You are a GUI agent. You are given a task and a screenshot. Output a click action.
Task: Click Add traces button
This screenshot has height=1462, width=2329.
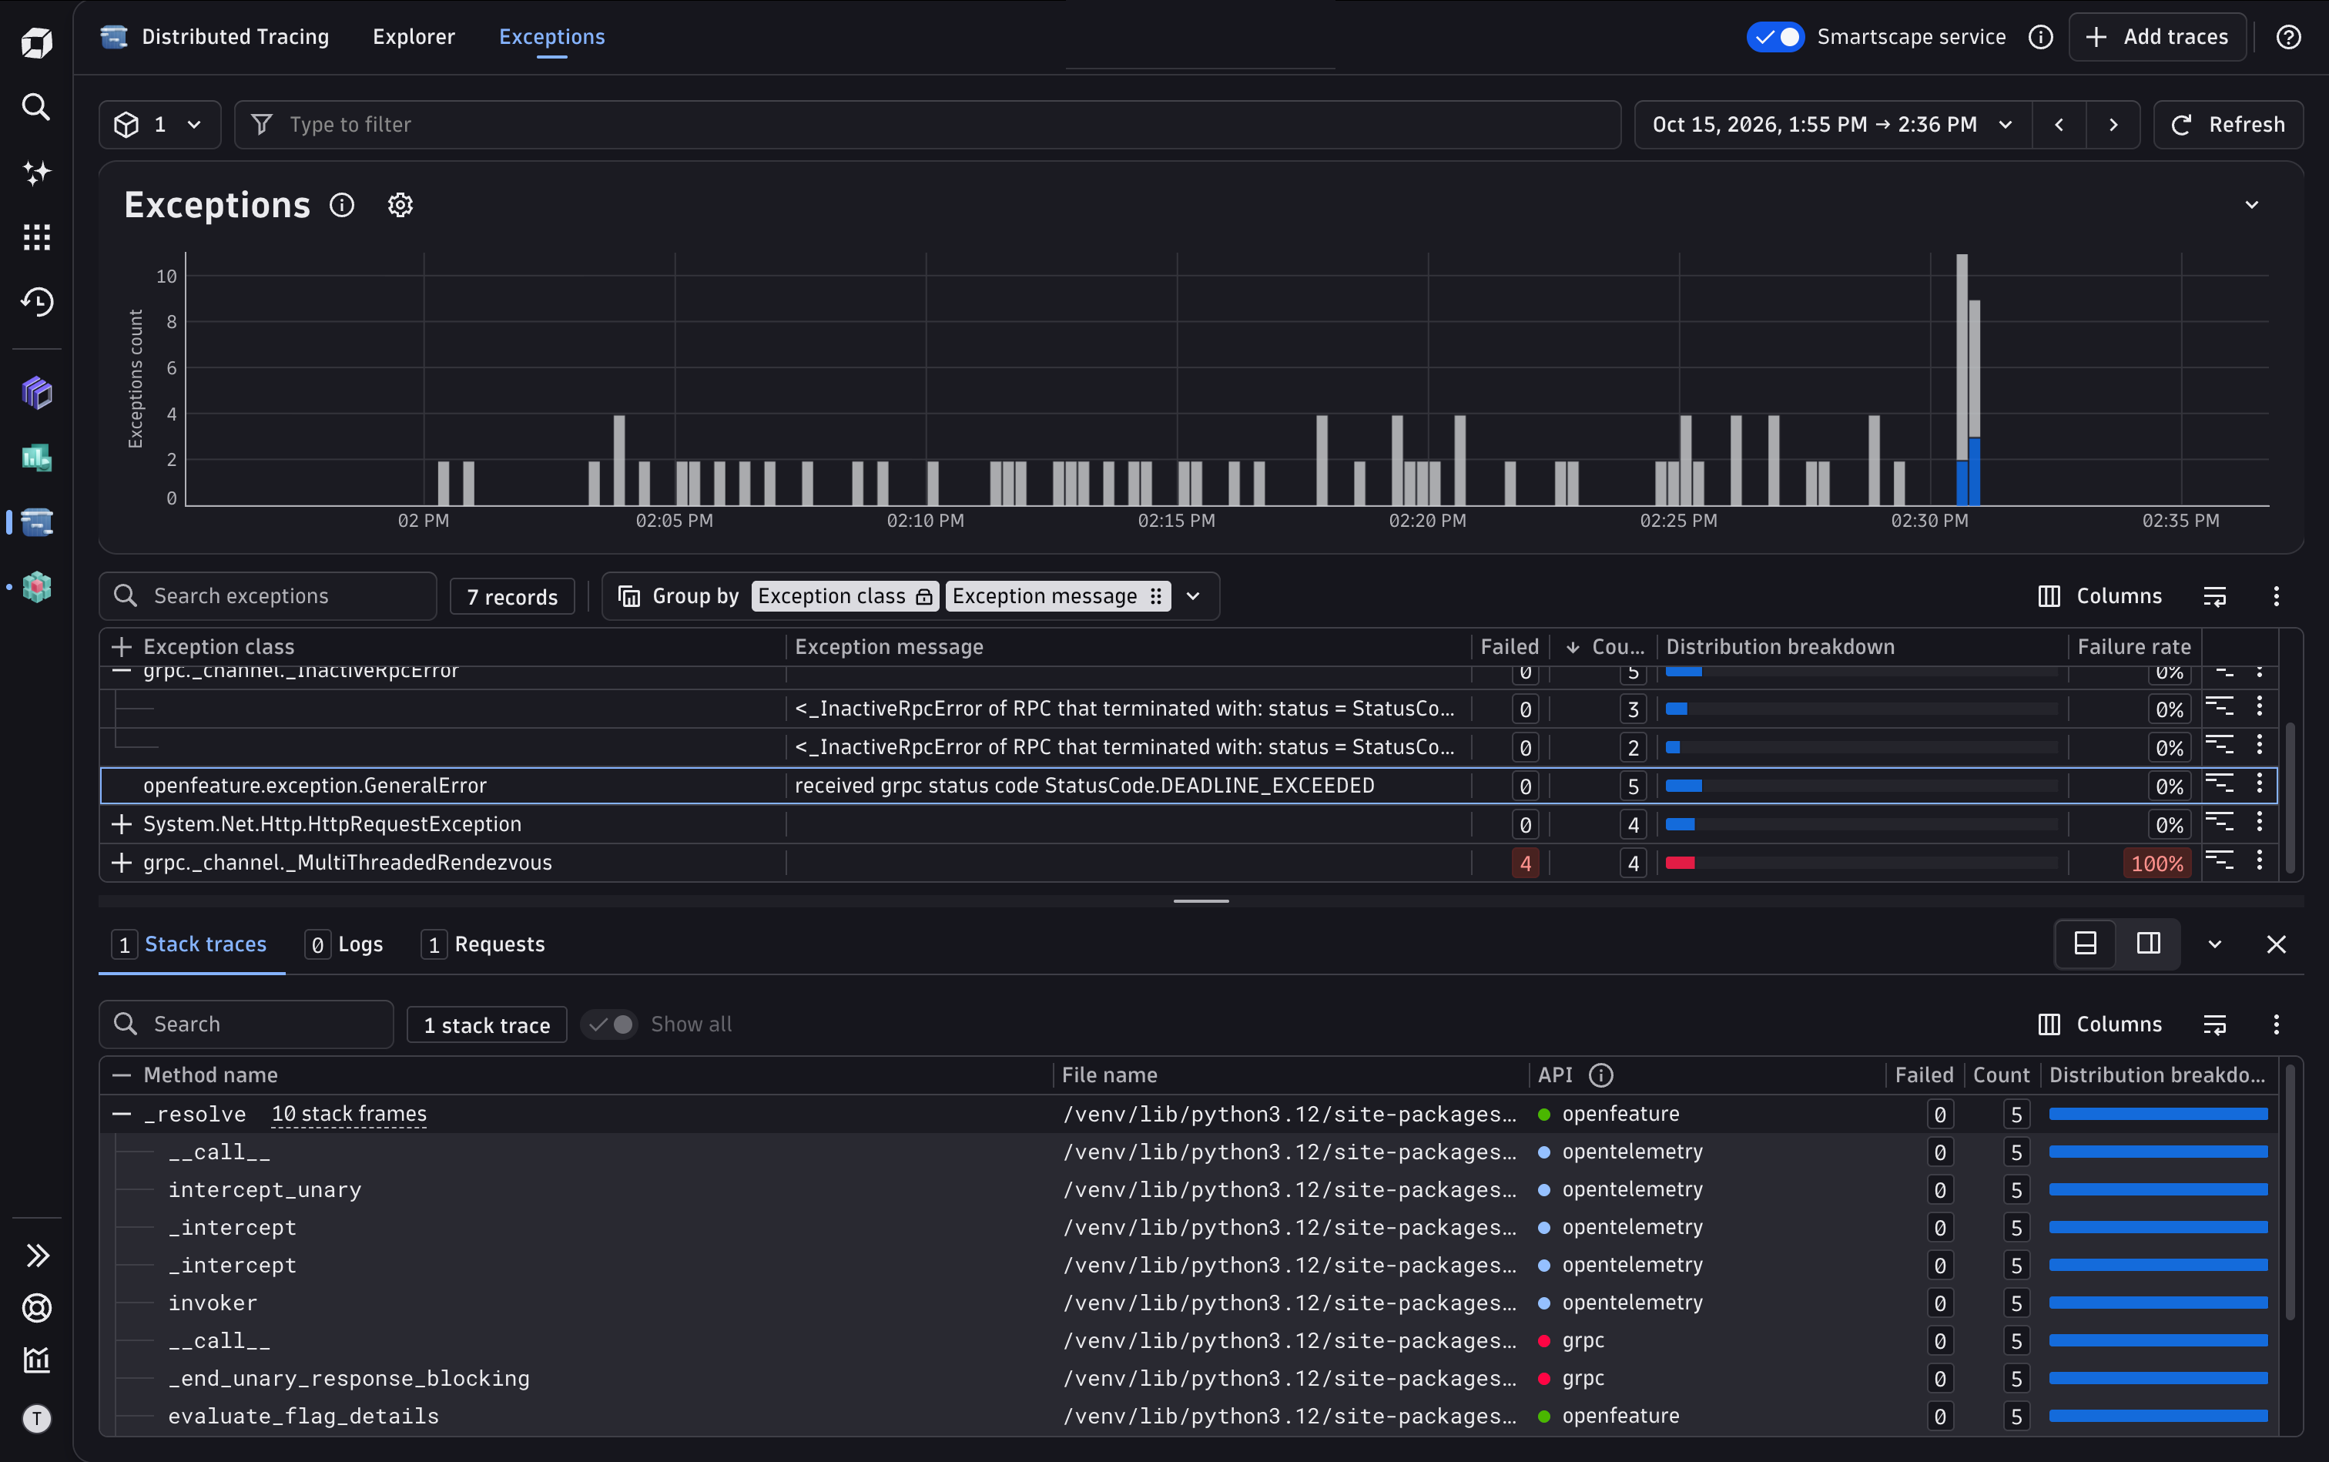point(2157,37)
